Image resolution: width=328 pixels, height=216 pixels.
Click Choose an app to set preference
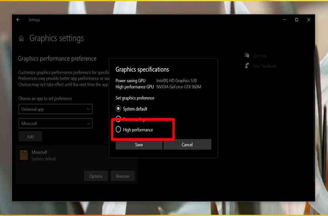tap(45, 98)
